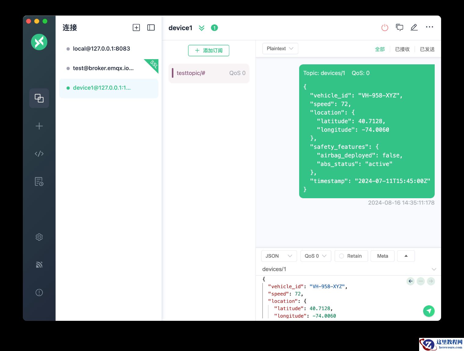Screen dimensions: 464x351
Task: Open new window via chat icon
Action: 399,27
